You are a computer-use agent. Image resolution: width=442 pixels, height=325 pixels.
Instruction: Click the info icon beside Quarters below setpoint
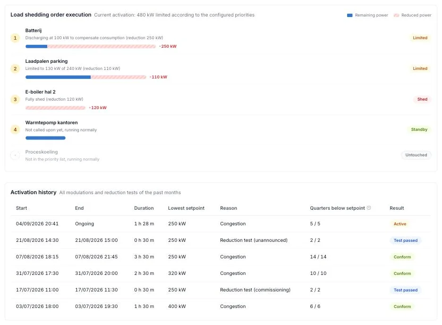[x=369, y=208]
